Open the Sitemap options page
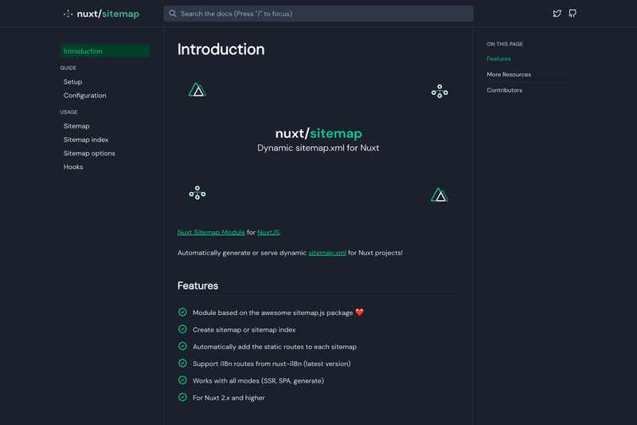This screenshot has height=425, width=637. coord(89,153)
